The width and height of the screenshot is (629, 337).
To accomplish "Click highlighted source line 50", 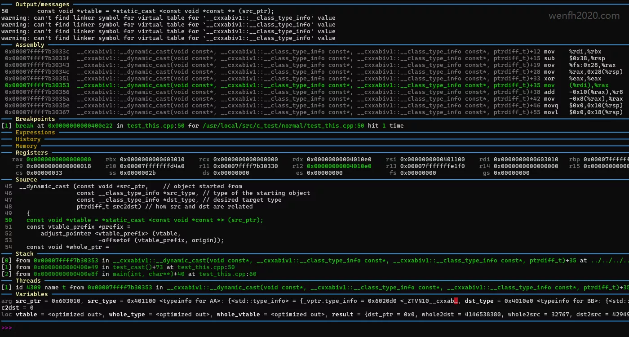I will [145, 220].
